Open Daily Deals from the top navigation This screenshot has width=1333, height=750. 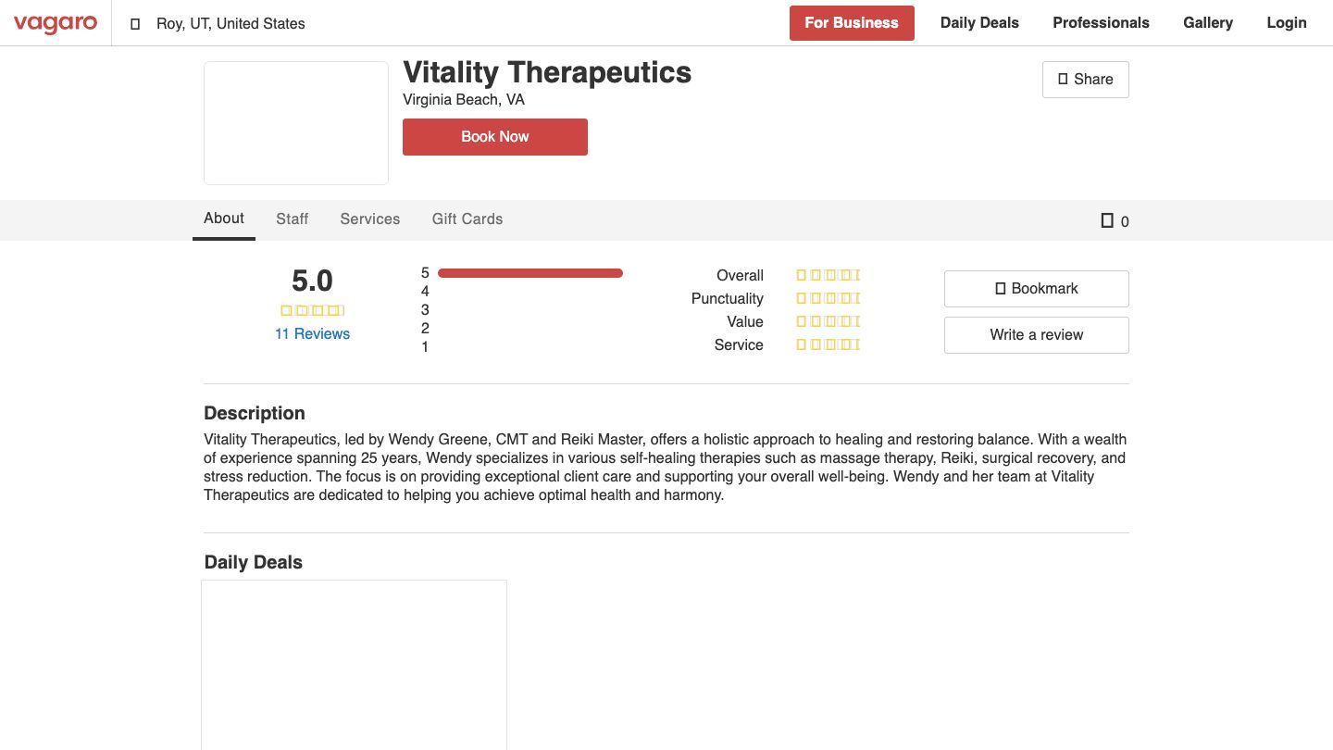coord(979,22)
